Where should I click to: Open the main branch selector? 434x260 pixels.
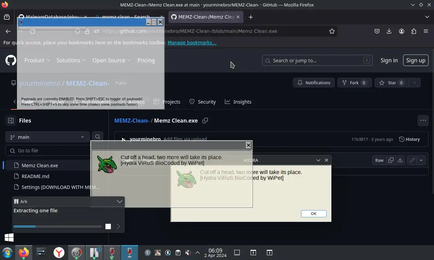47,137
